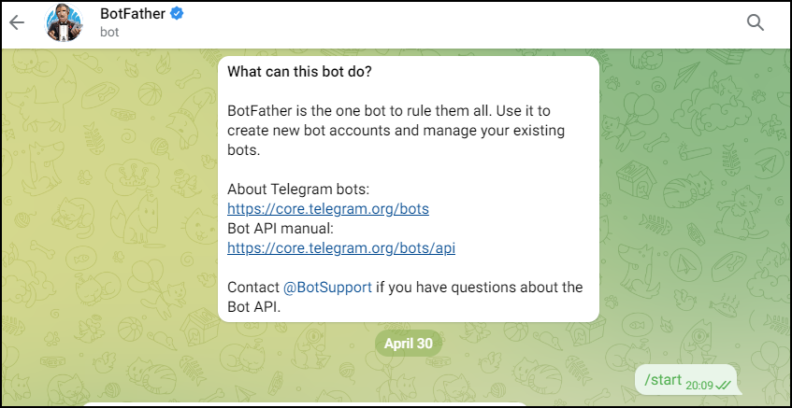This screenshot has width=792, height=408.
Task: Open the core.telegram.org/bots link
Action: click(x=328, y=209)
